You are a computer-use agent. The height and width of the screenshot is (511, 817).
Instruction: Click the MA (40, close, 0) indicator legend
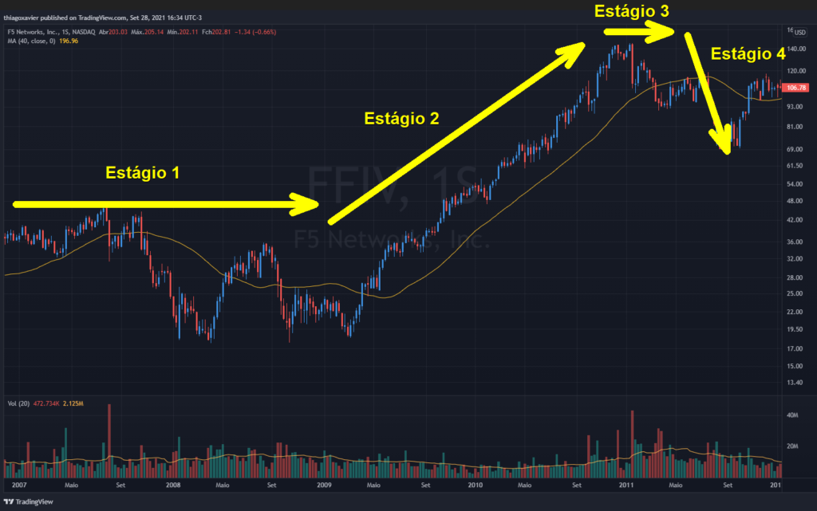point(31,41)
